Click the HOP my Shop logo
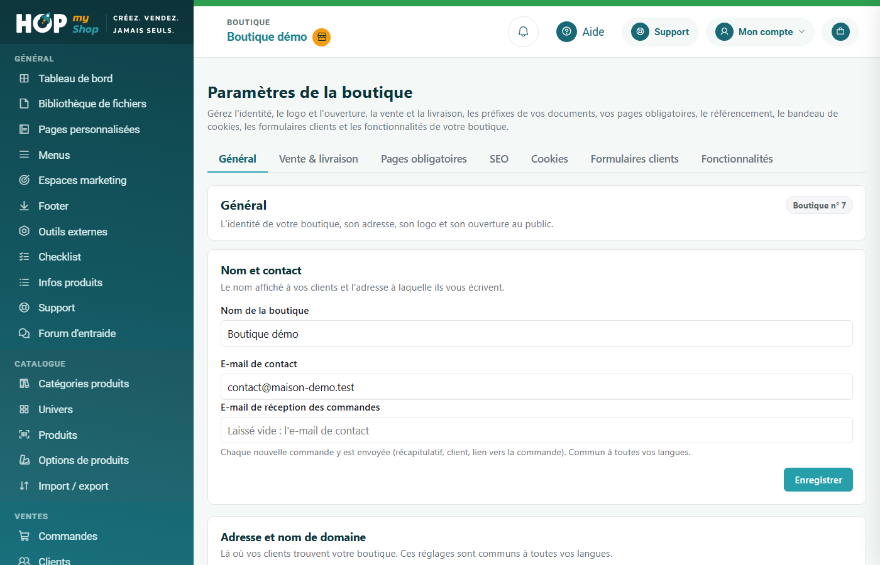Screen dimensions: 880x565 (57, 24)
